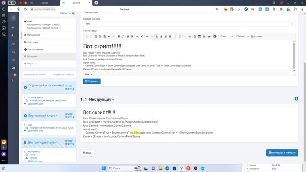Open the Проект material link

pyautogui.click(x=33, y=158)
